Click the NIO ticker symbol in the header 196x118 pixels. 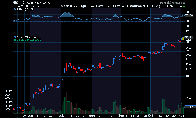tap(15, 3)
